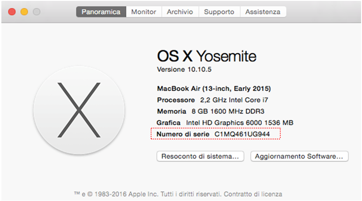Switch to the Panoramica tab
Screen dimensions: 362x201
[101, 12]
